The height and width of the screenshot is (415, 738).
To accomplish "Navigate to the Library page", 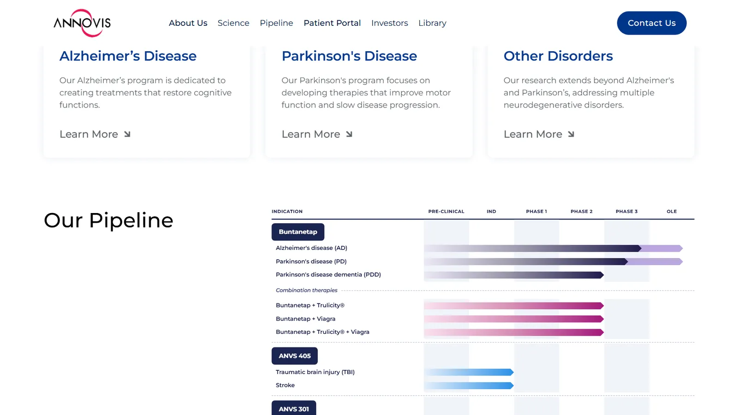I will [x=432, y=23].
